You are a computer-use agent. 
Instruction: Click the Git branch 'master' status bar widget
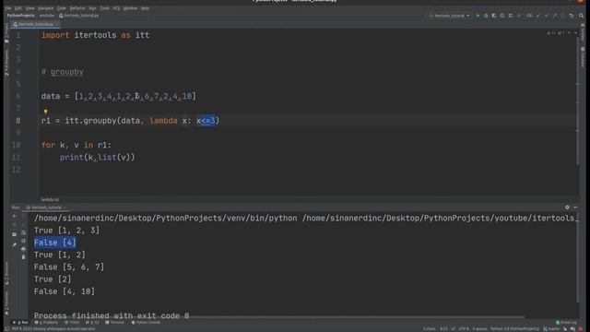pos(552,329)
